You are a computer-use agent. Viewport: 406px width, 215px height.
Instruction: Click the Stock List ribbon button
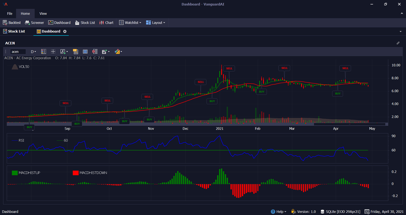[x=85, y=23]
